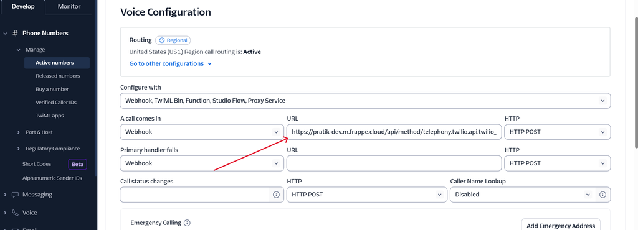
Task: Open TwiML apps in sidebar
Action: click(x=50, y=116)
